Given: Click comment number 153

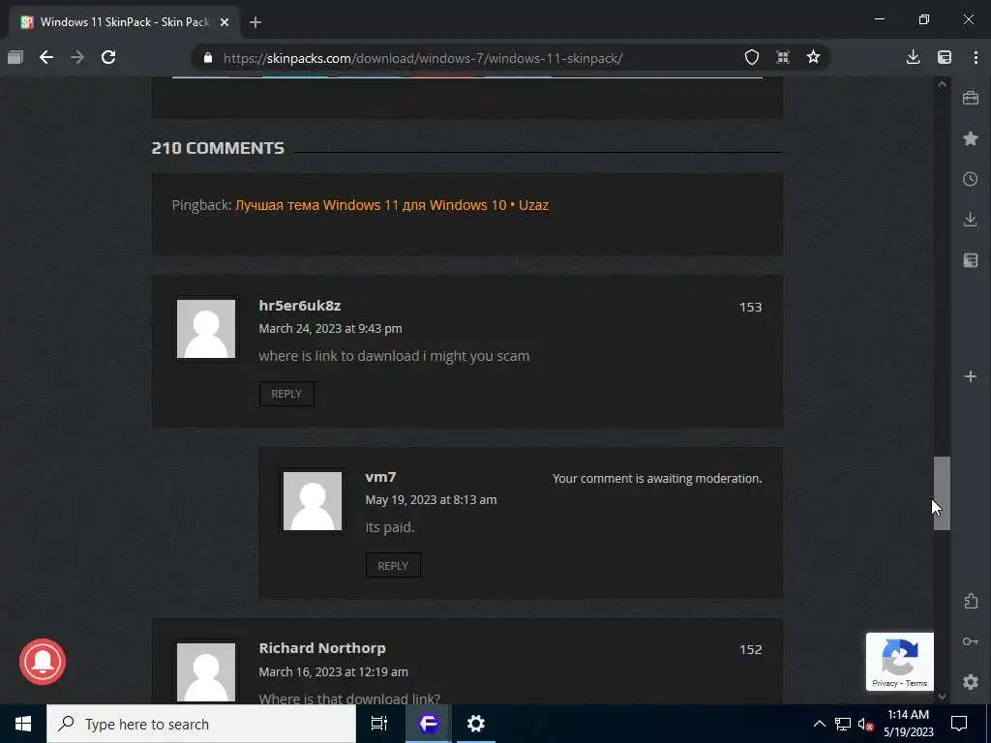Looking at the screenshot, I should (x=750, y=307).
